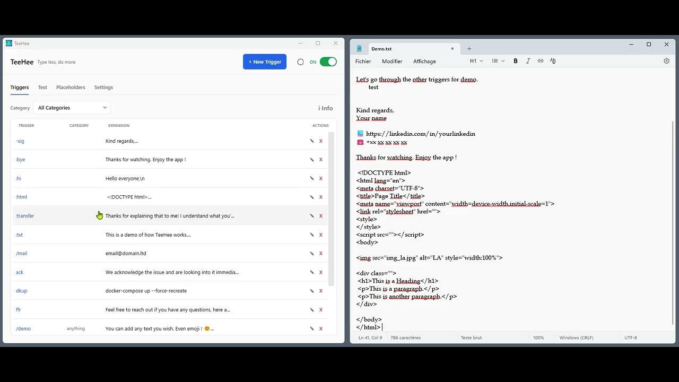
Task: Delete the :html trigger
Action: (x=320, y=197)
